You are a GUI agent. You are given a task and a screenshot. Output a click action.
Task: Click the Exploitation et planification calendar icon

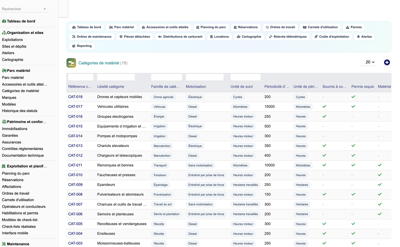pyautogui.click(x=4, y=166)
